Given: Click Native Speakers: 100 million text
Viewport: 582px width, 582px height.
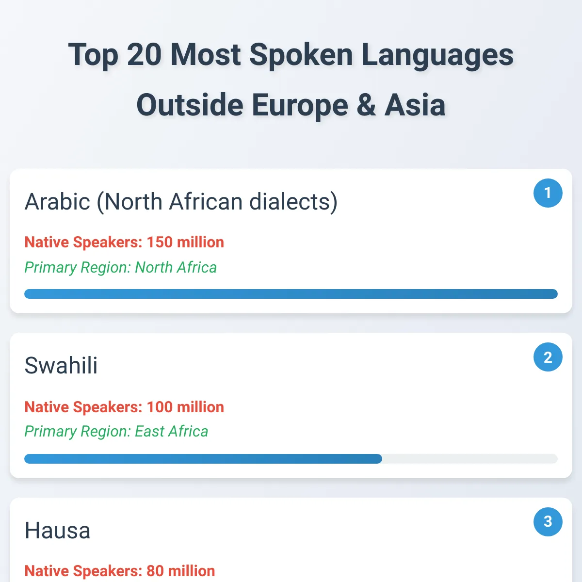Looking at the screenshot, I should point(124,407).
